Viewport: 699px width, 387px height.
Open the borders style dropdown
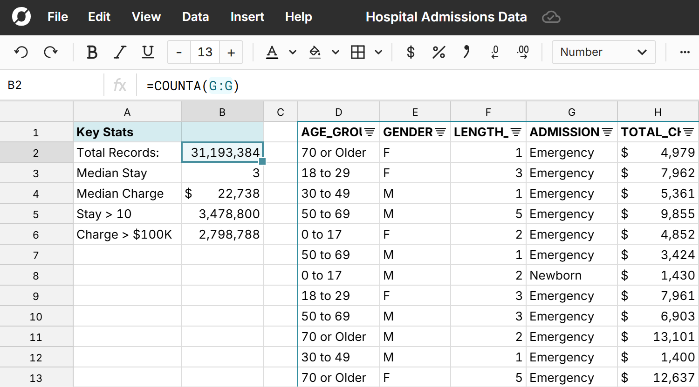click(x=377, y=52)
